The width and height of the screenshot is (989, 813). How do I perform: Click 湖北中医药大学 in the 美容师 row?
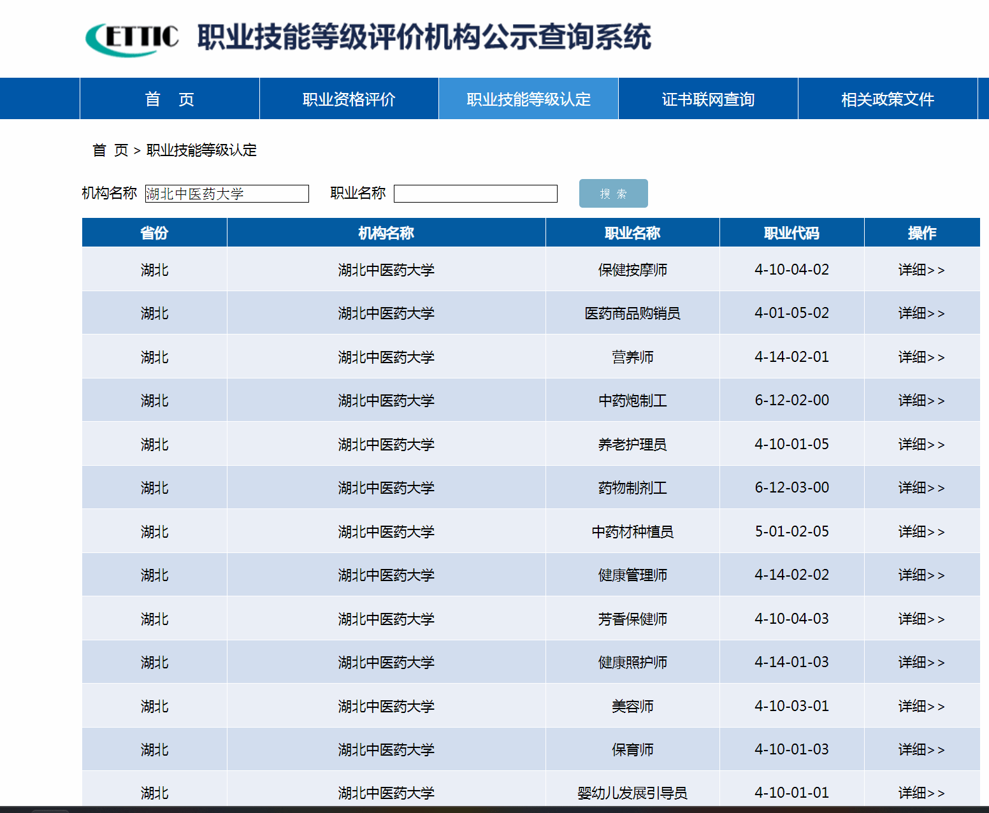(386, 707)
